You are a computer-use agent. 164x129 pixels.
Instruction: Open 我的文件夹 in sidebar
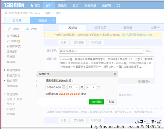pos(14,75)
